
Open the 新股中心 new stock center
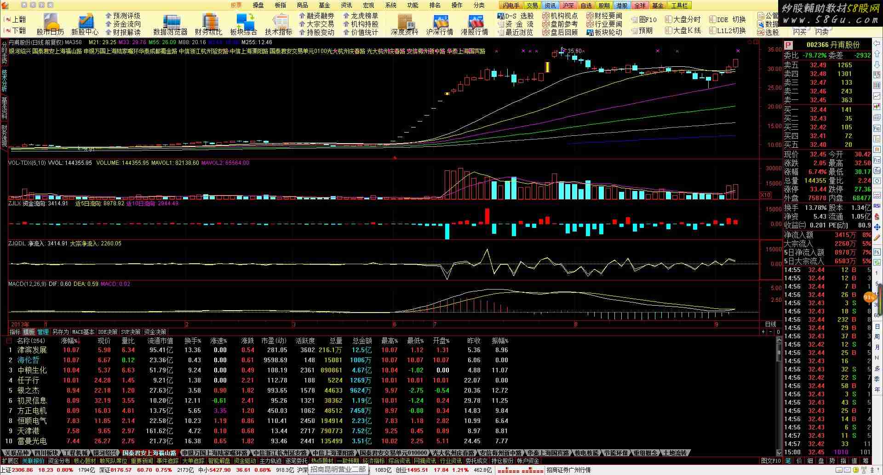point(85,24)
